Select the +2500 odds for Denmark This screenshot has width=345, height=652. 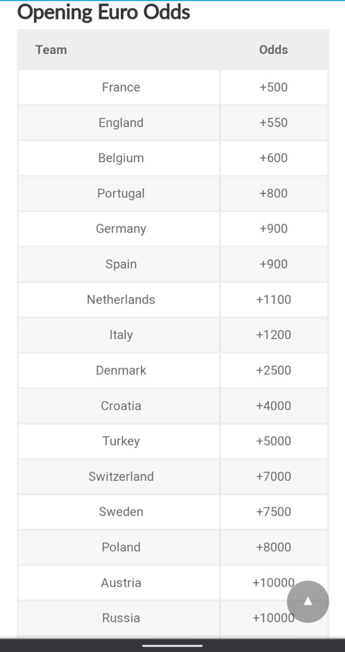click(x=273, y=370)
